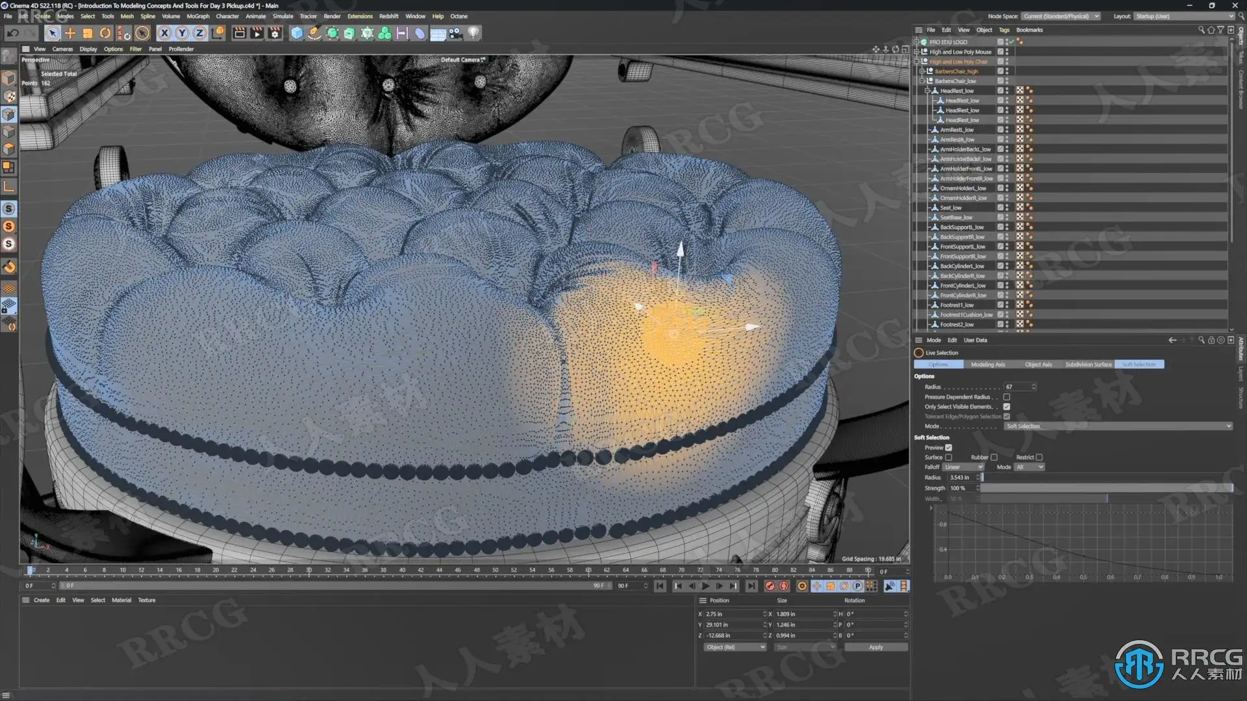Select Seat_low in the object tree
Screen dimensions: 1247x701
[x=951, y=208]
